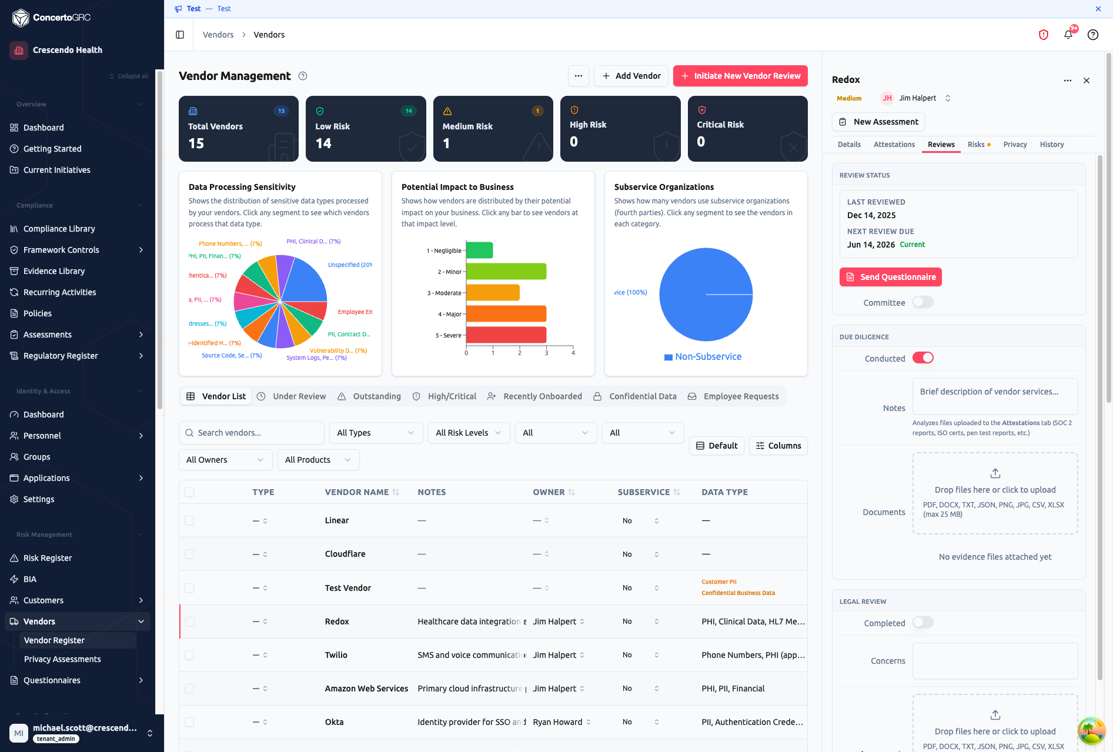Open the Privacy tab
Viewport: 1113px width, 752px height.
coord(1015,145)
